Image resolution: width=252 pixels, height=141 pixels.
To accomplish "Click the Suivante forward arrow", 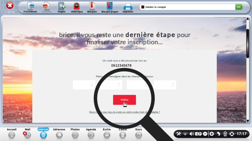I will click(x=47, y=7).
